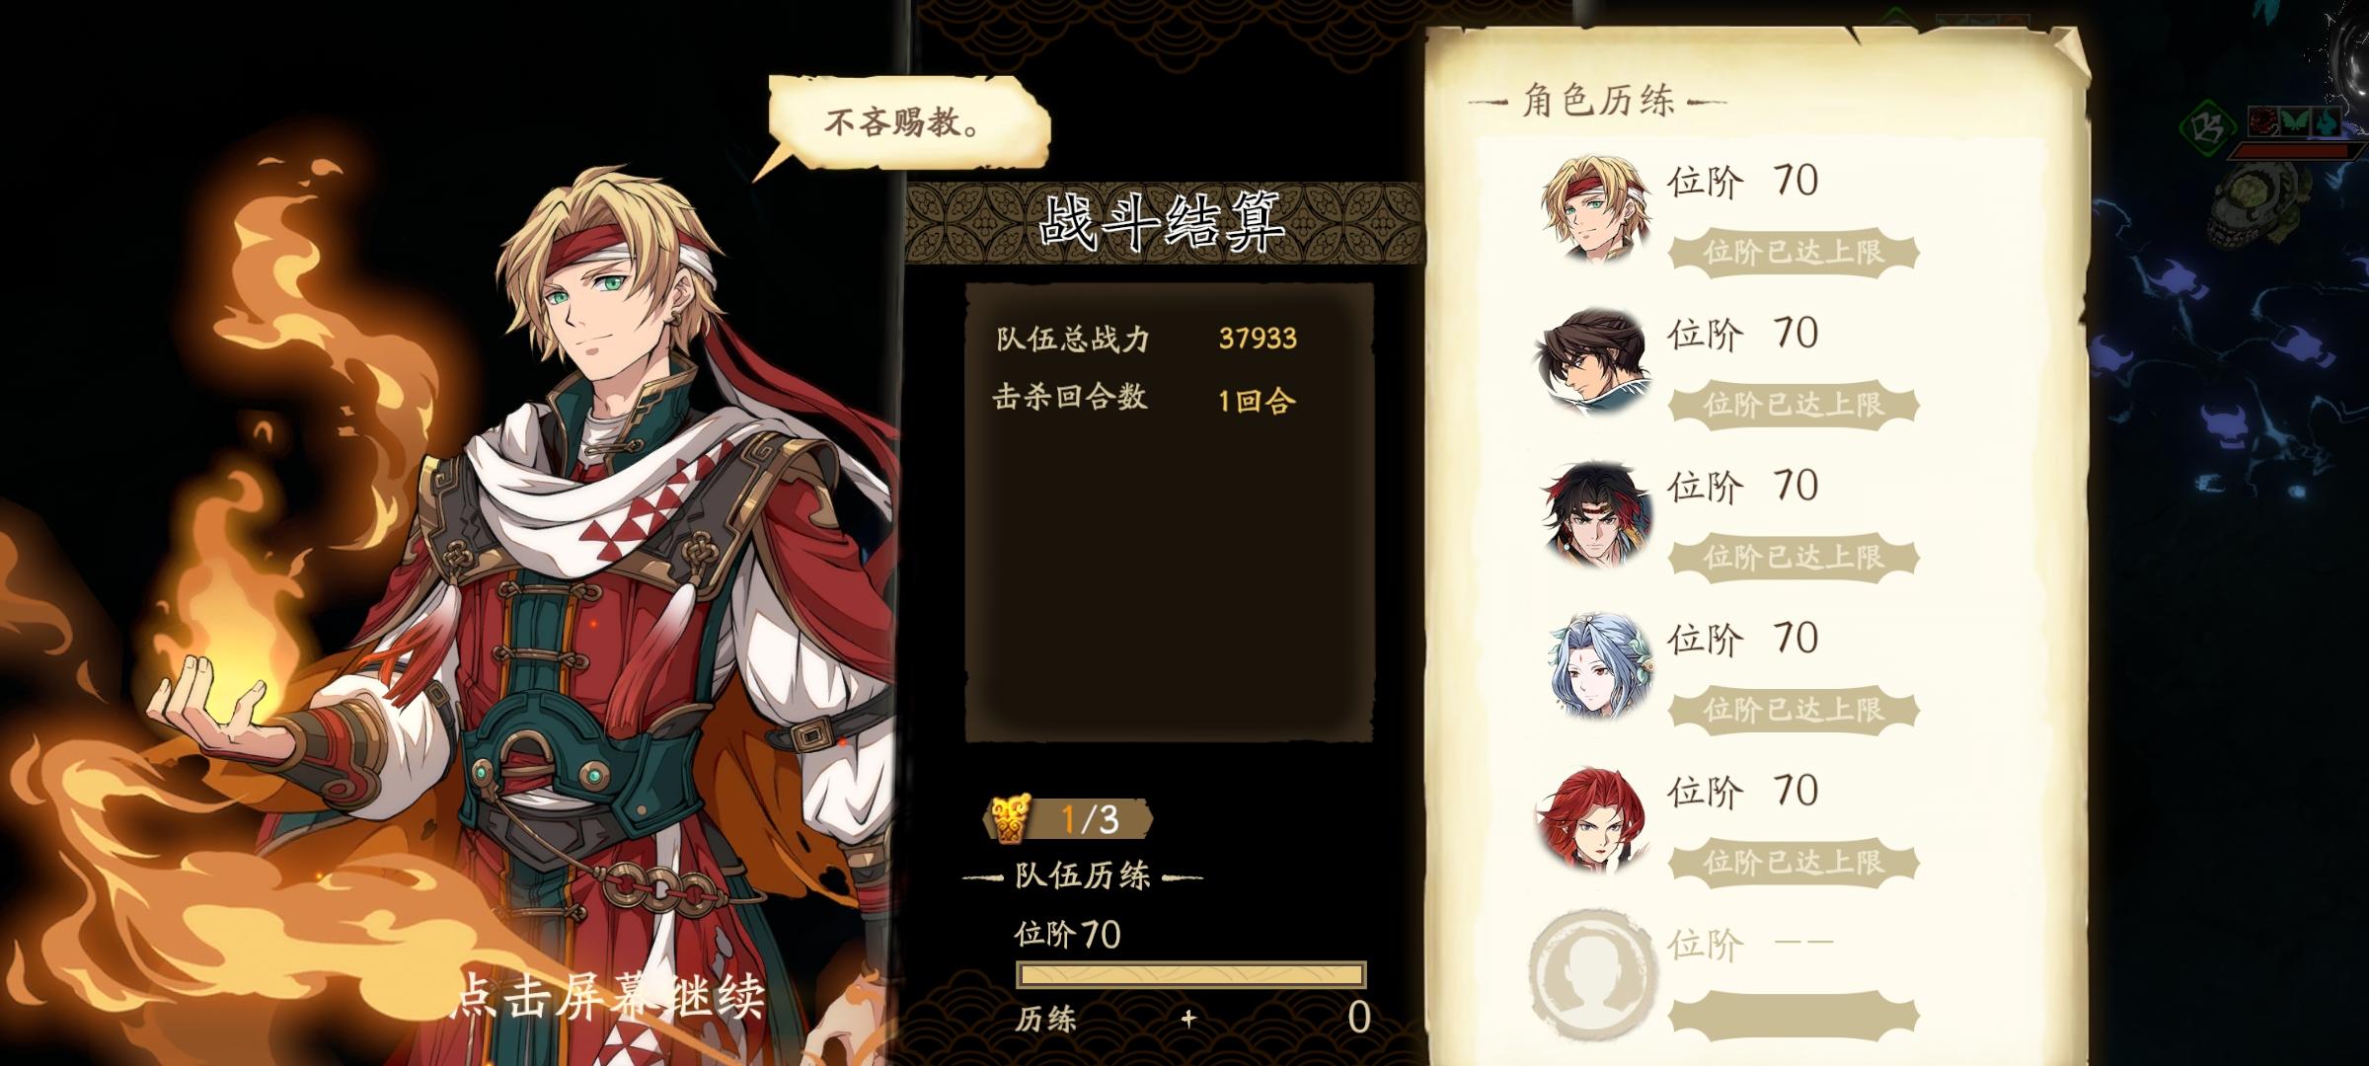Click the empty sixth character slot
The height and width of the screenshot is (1066, 2369).
[x=1591, y=972]
